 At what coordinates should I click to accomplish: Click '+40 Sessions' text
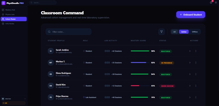[x=117, y=97]
